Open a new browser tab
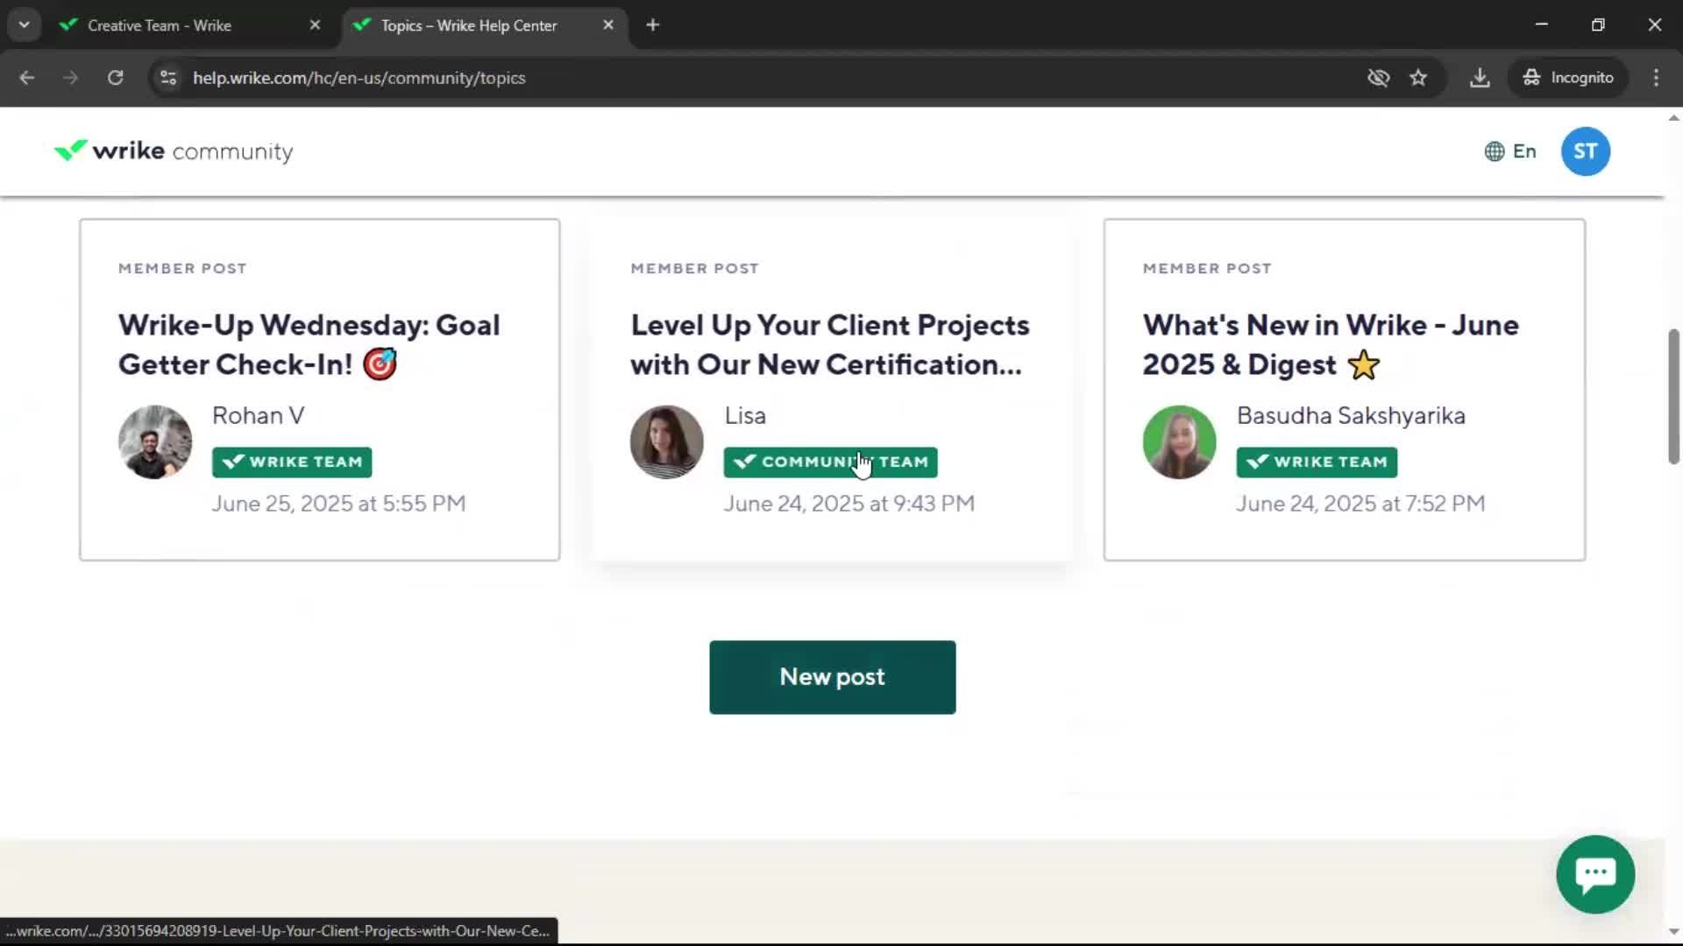 [652, 25]
